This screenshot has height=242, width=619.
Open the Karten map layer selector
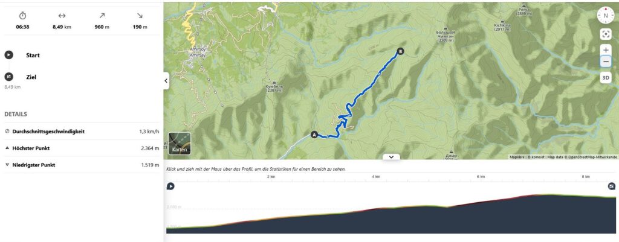pos(180,144)
